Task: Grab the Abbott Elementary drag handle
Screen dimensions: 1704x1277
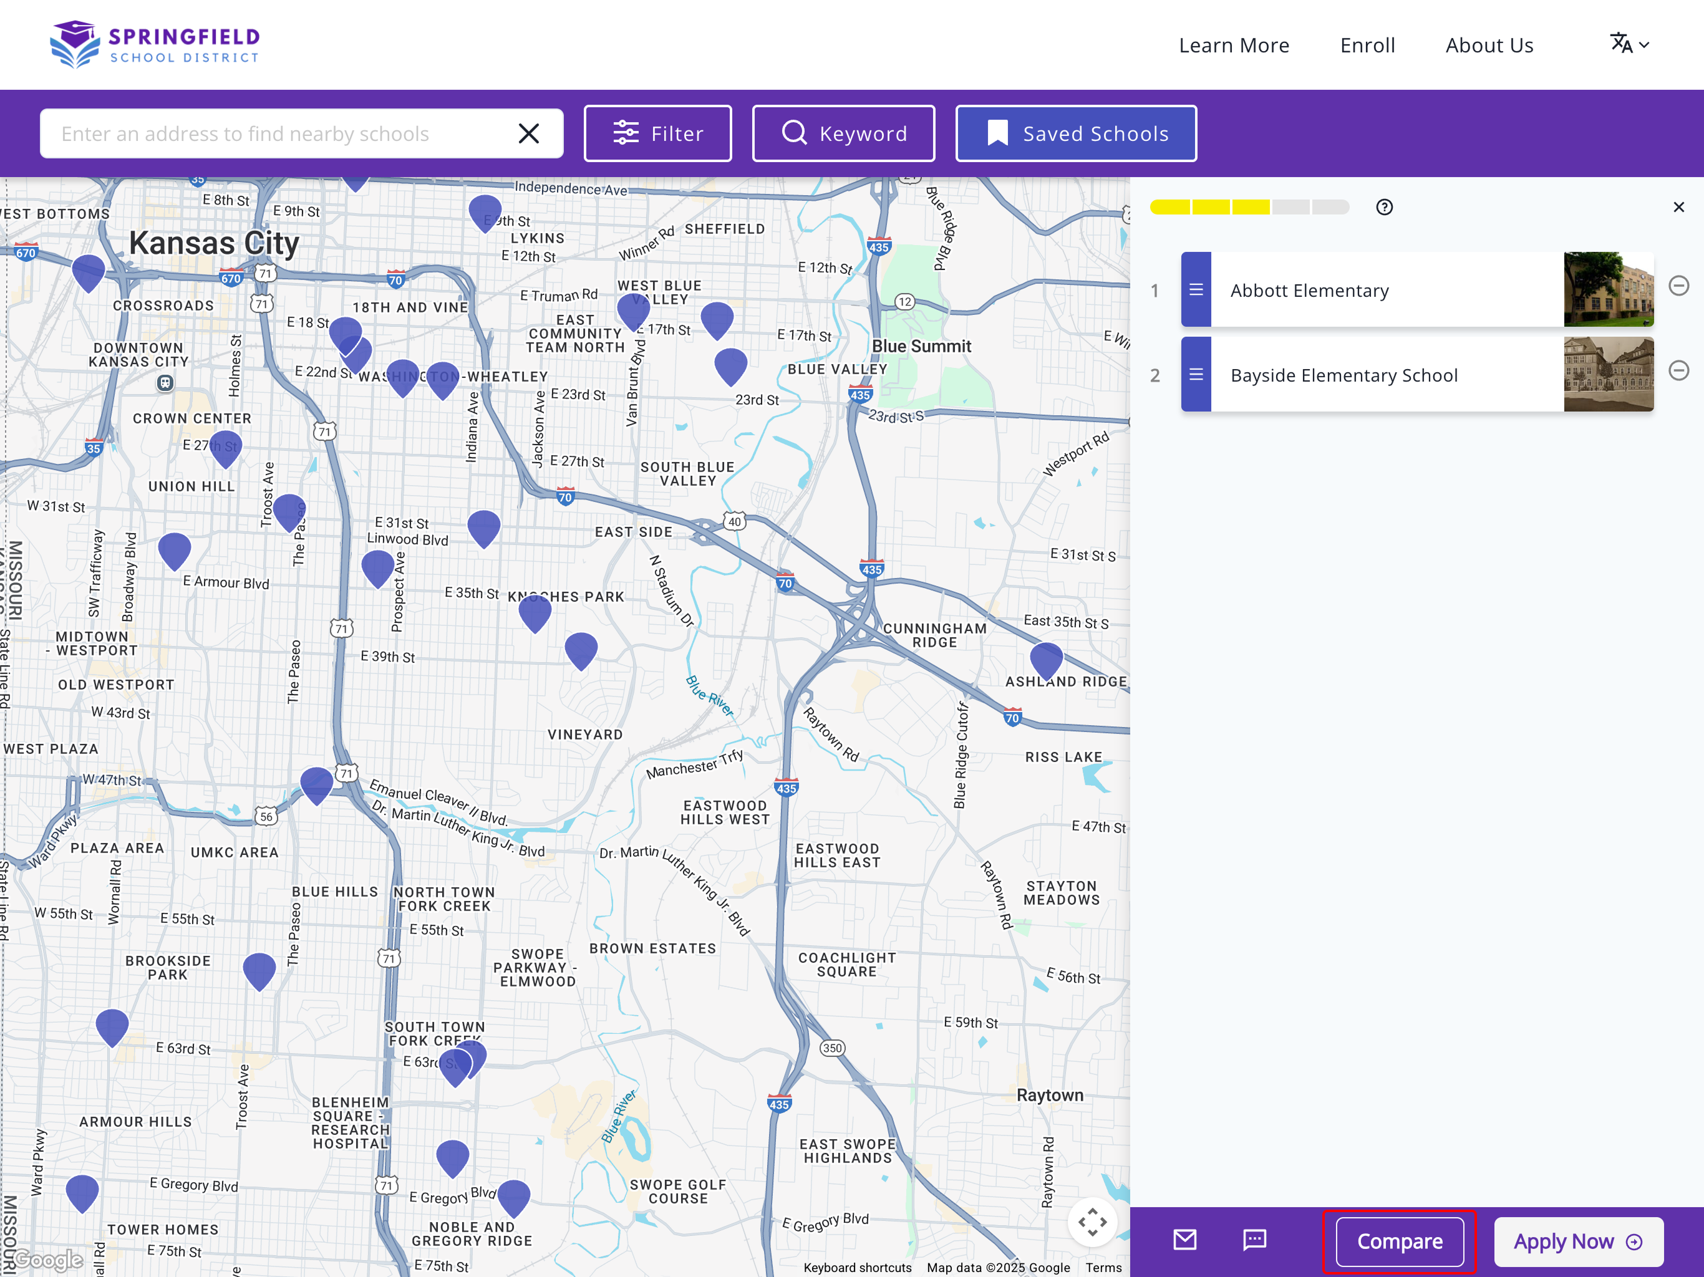Action: tap(1196, 289)
